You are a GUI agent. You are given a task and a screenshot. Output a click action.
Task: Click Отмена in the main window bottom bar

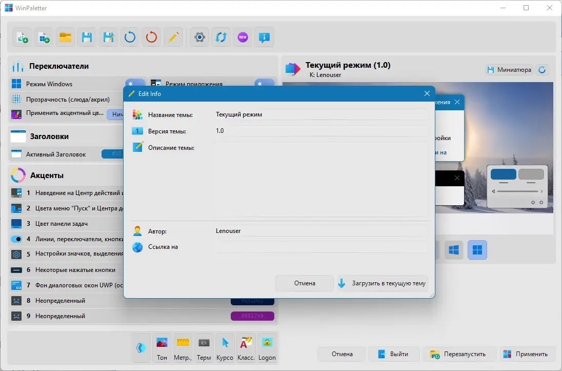click(x=342, y=354)
